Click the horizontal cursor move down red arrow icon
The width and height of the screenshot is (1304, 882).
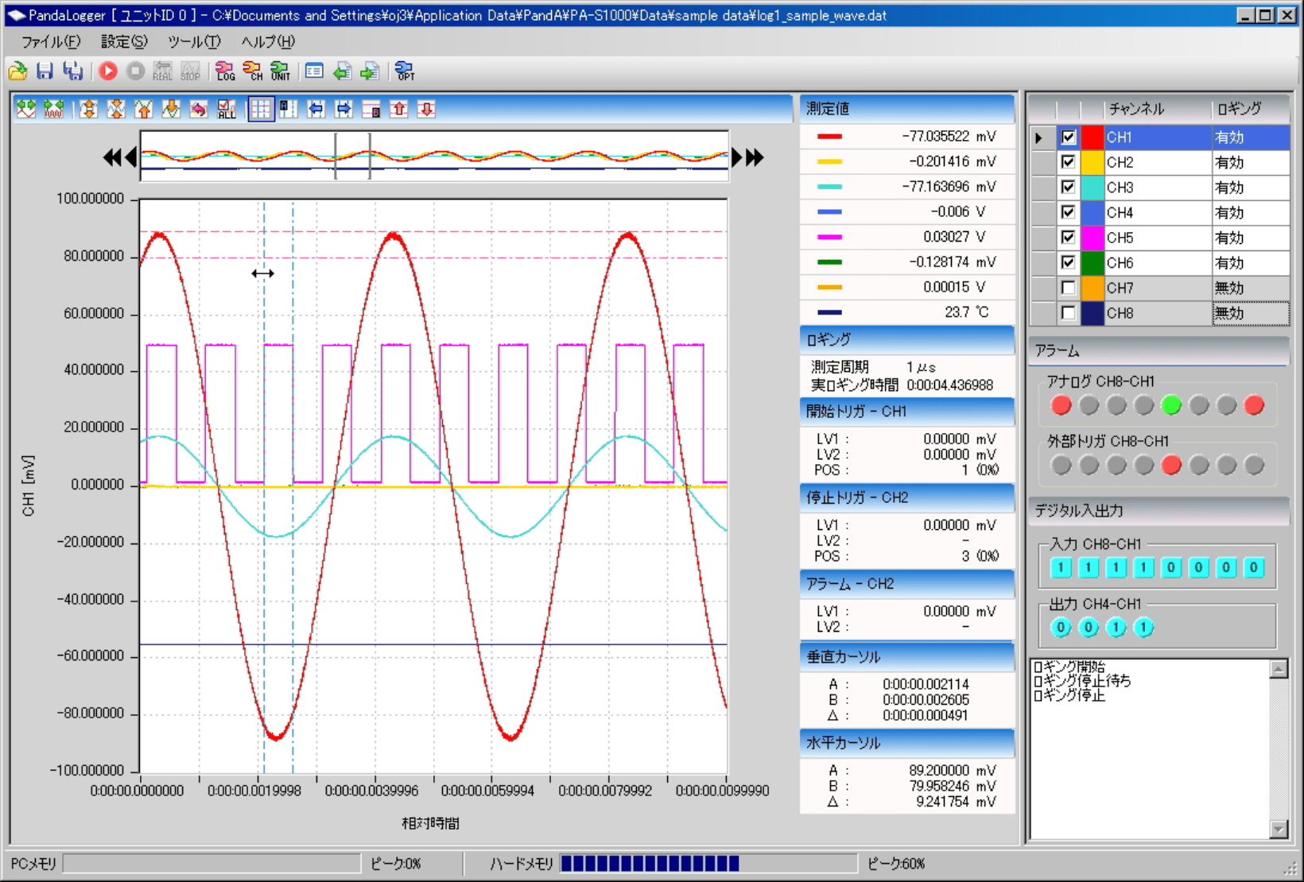pyautogui.click(x=427, y=109)
